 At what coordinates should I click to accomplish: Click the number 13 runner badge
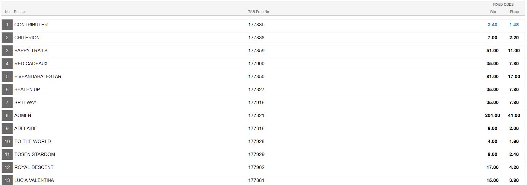[x=7, y=180]
